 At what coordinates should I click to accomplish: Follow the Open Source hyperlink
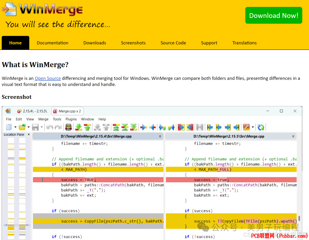48,78
